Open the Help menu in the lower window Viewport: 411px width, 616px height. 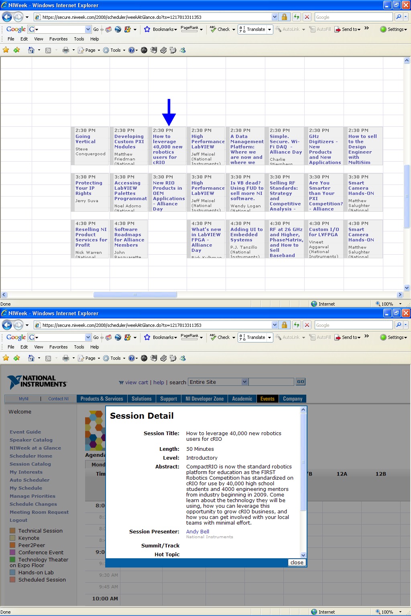(x=94, y=347)
